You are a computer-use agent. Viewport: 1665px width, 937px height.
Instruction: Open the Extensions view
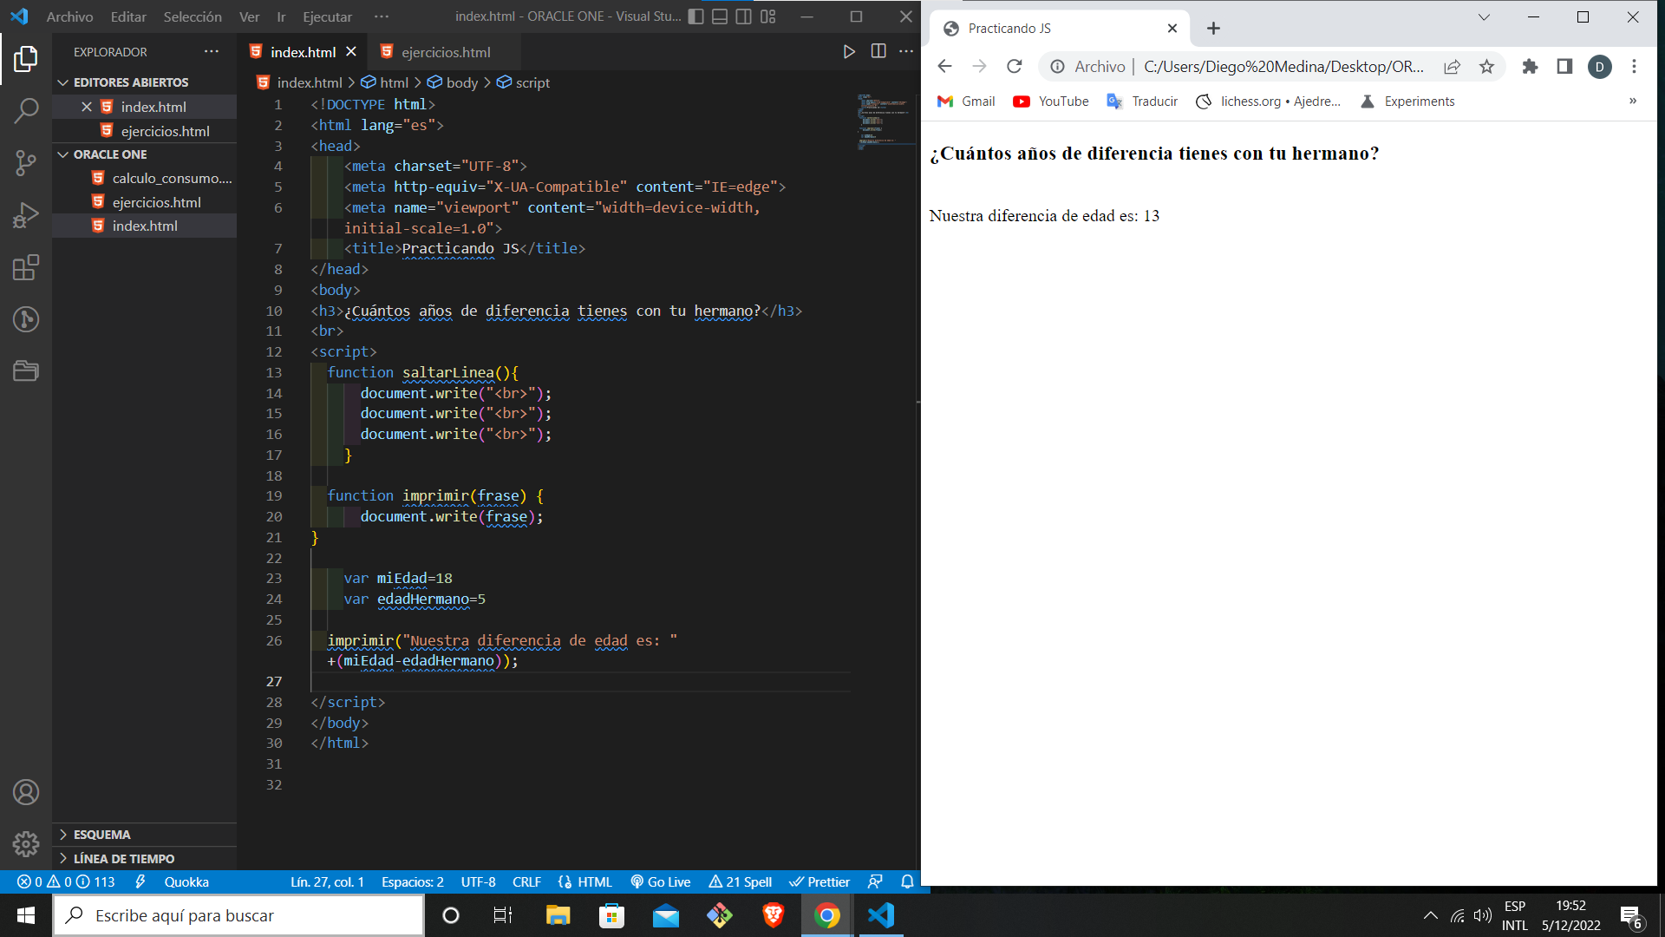pos(26,267)
